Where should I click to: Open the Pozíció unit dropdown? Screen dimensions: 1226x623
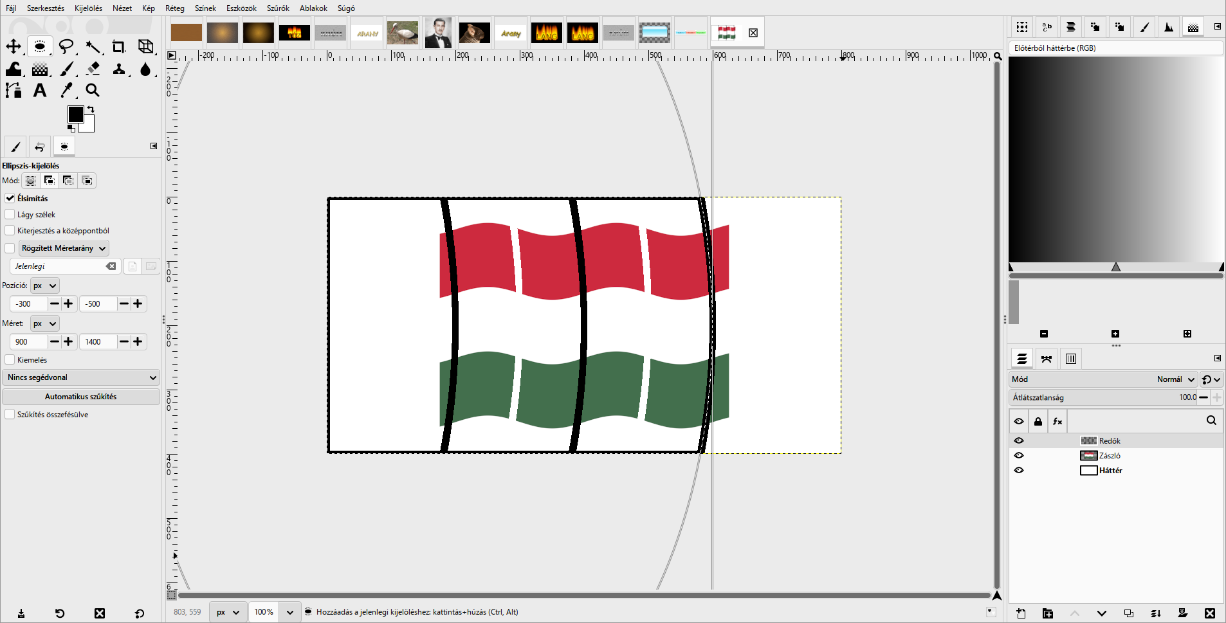[x=44, y=285]
